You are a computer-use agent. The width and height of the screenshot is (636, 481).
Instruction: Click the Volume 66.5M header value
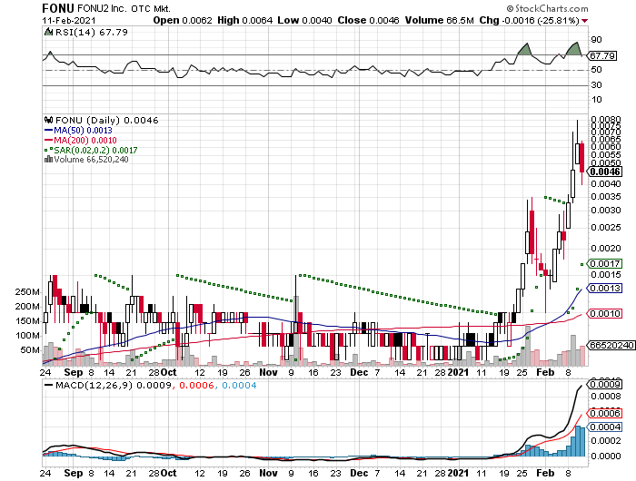439,20
